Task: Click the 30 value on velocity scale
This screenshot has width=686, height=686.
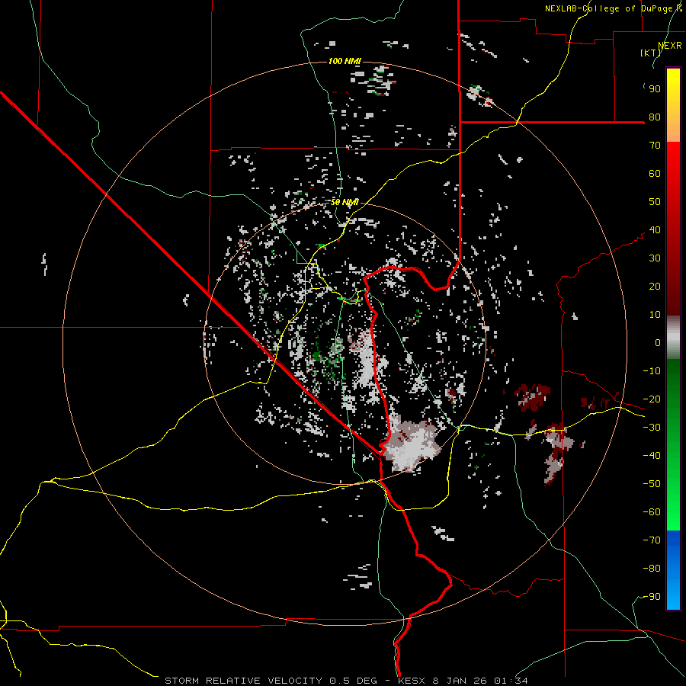Action: [655, 258]
